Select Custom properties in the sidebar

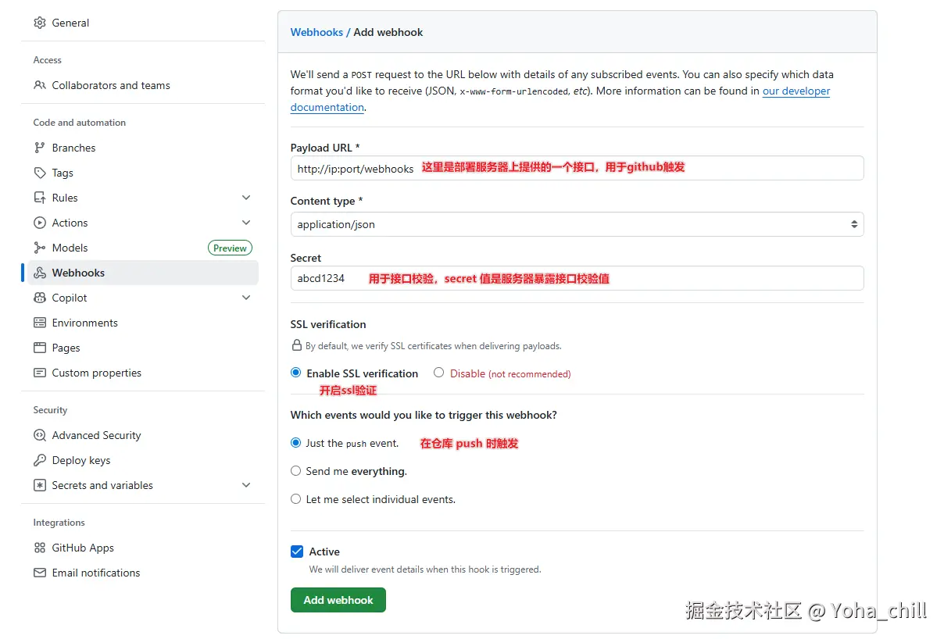coord(94,373)
